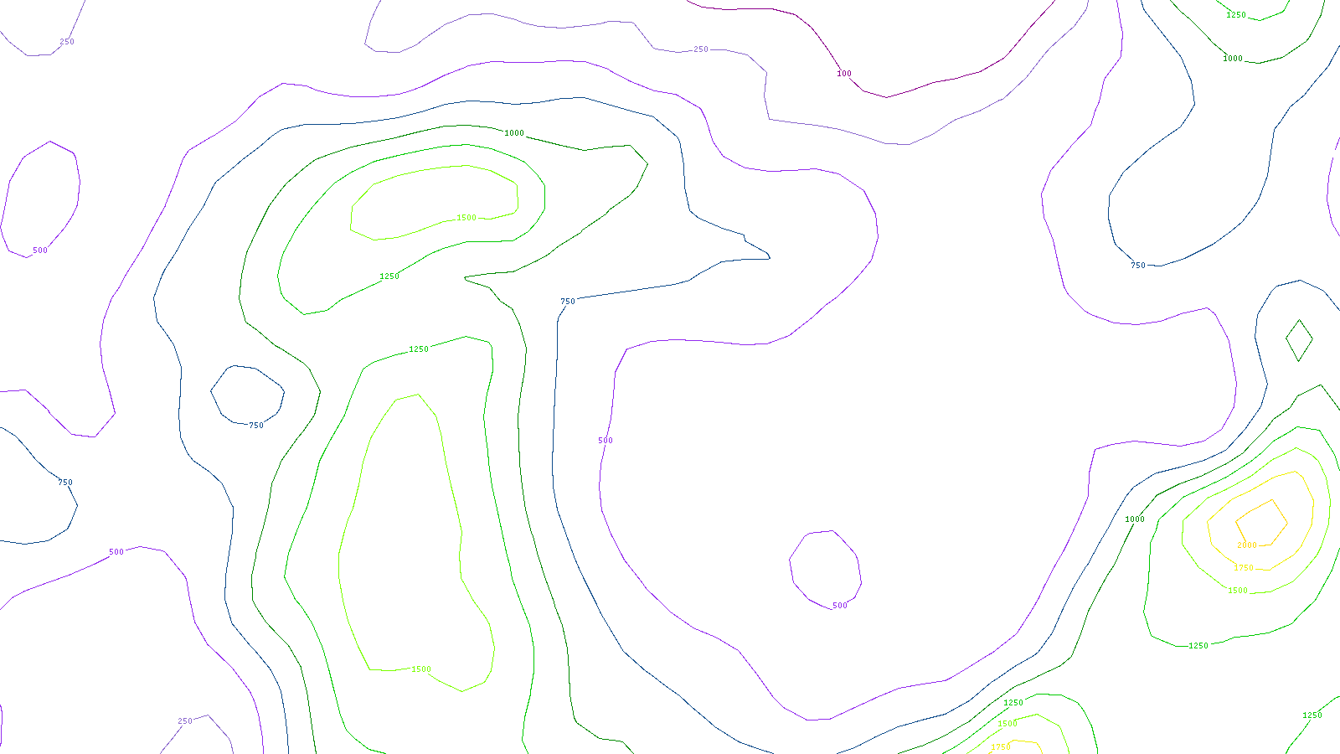Pick the "1000" label on the dark green line above the 2000 peak

(x=1135, y=519)
